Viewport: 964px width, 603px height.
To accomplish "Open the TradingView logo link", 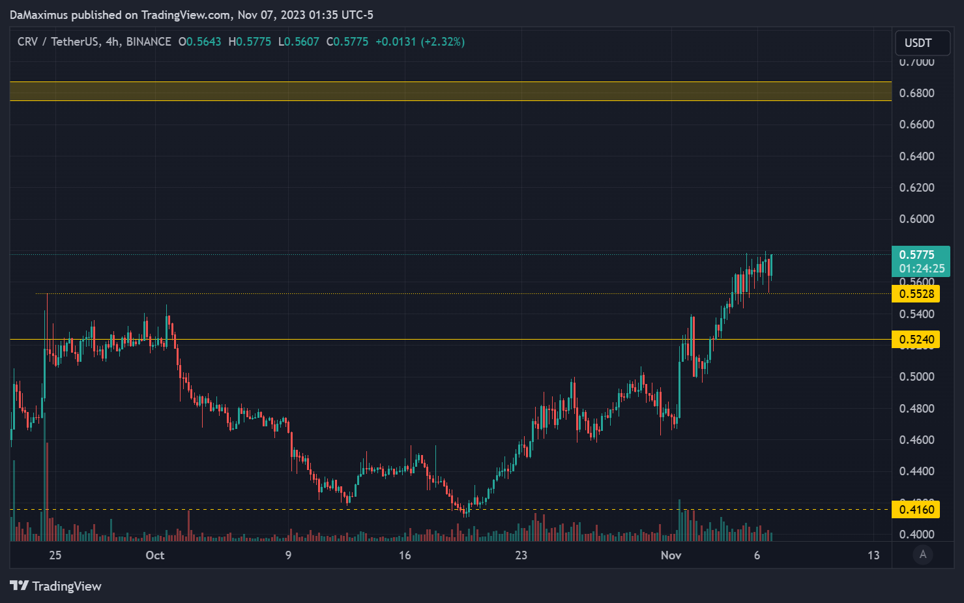I will click(x=56, y=586).
